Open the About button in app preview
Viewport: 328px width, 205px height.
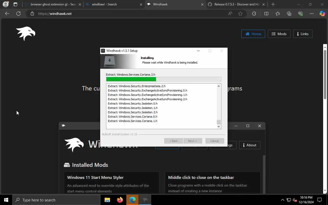coord(250,145)
